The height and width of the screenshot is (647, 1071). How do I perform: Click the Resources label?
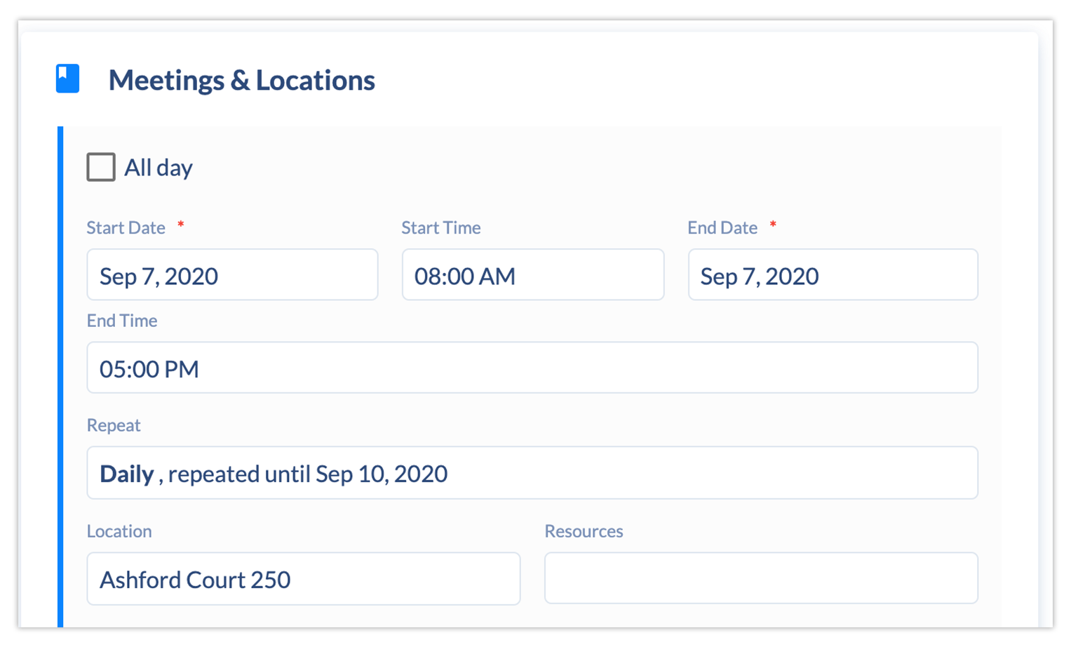(x=584, y=531)
